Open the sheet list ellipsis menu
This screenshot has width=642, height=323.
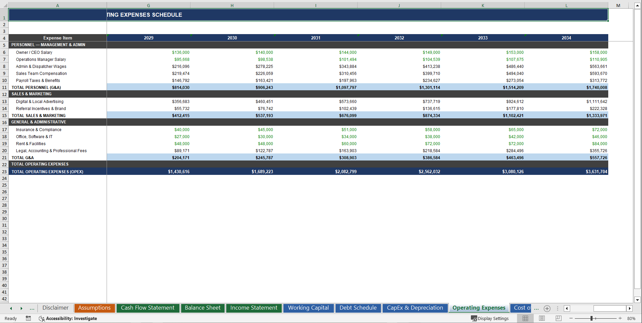(32, 308)
